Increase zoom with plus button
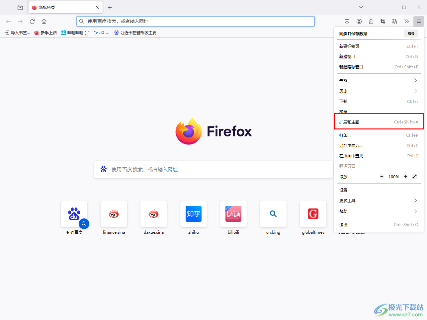 (x=405, y=177)
